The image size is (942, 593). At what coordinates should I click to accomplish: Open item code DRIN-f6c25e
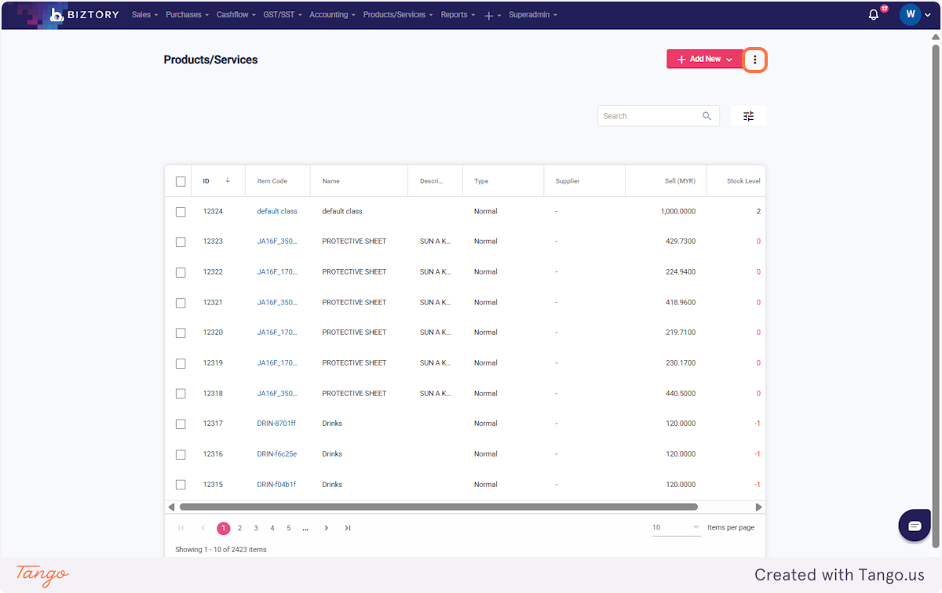tap(277, 454)
